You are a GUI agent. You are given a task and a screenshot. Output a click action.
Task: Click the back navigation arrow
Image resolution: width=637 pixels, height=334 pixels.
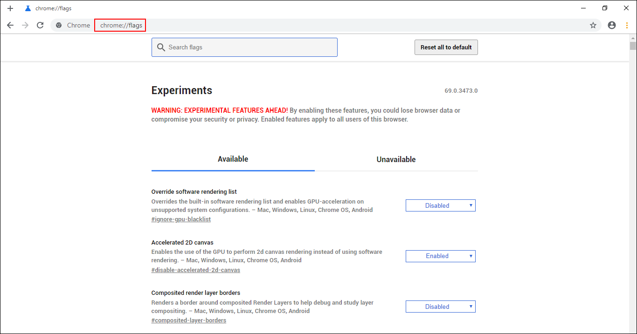click(x=10, y=25)
